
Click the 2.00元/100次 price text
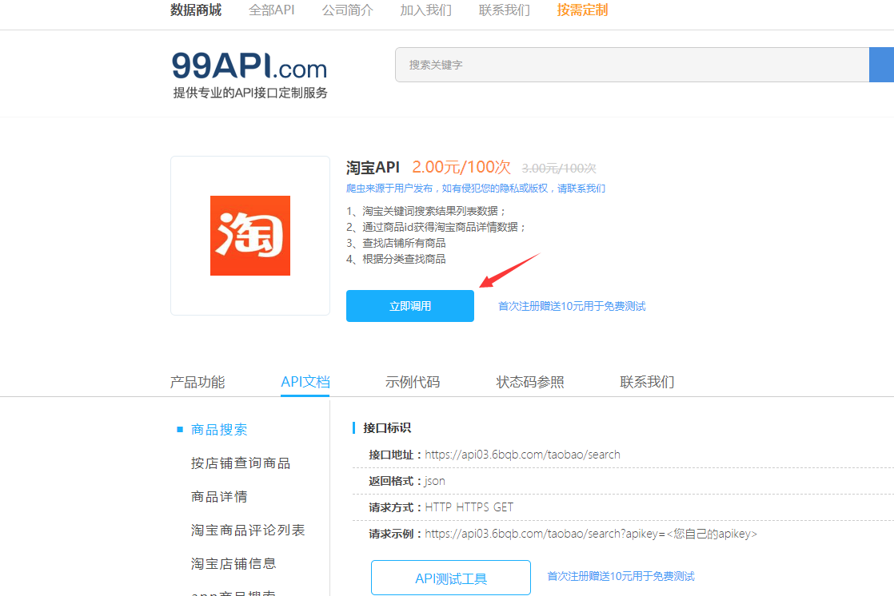pyautogui.click(x=461, y=167)
